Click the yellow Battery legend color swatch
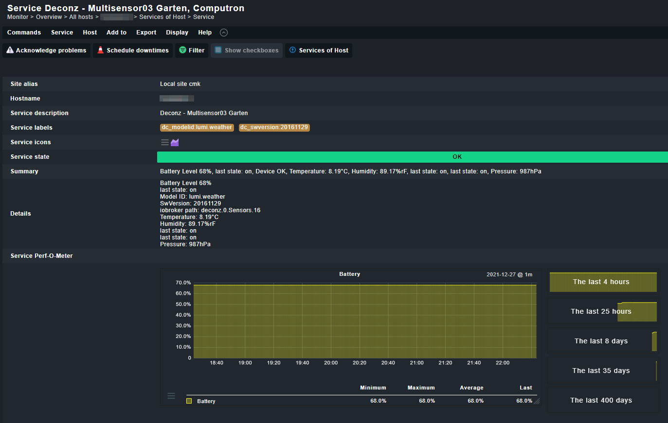668x423 pixels. [x=189, y=401]
